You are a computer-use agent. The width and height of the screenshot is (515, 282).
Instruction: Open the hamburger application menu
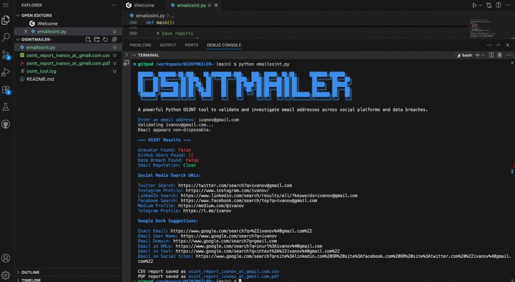pos(6,5)
